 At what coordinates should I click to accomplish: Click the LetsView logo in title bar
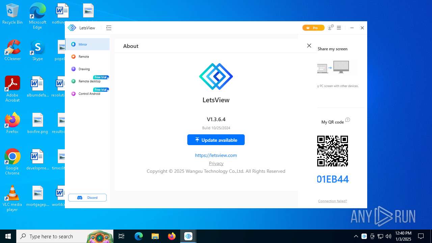[72, 28]
